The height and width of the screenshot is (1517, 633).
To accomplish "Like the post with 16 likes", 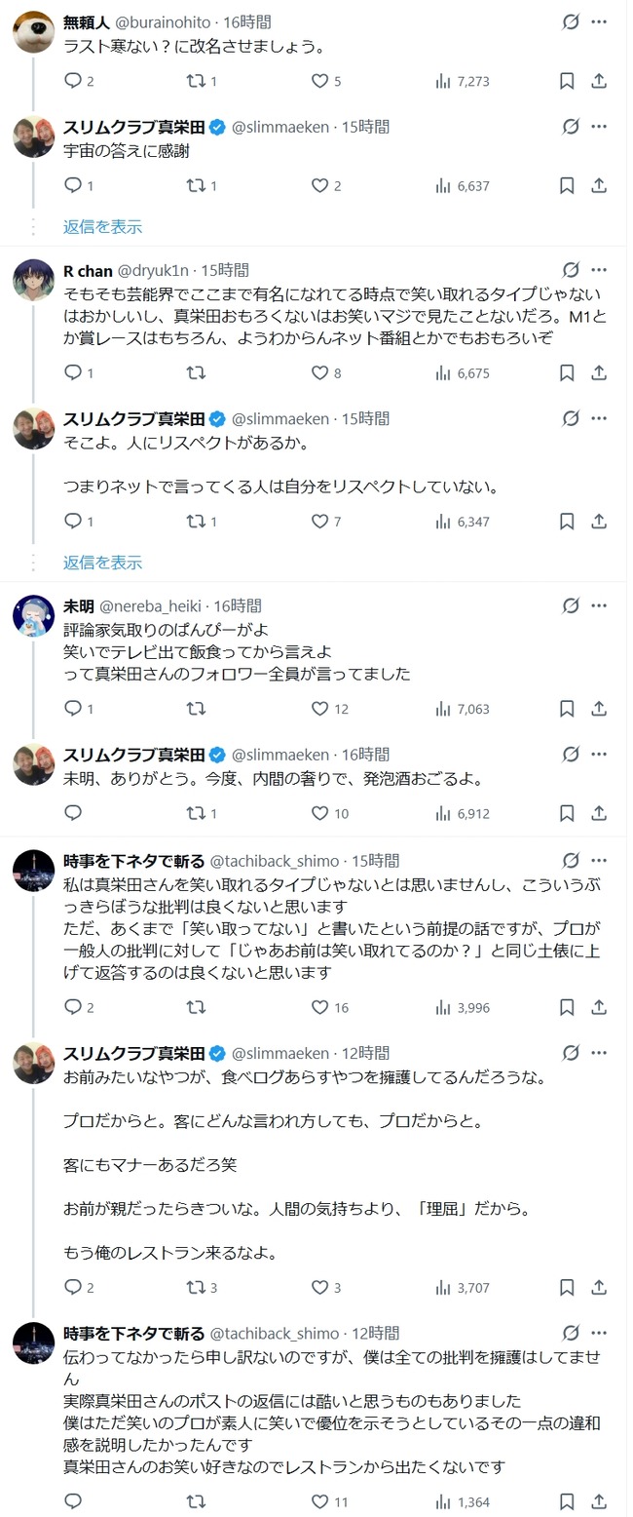I will [319, 1007].
